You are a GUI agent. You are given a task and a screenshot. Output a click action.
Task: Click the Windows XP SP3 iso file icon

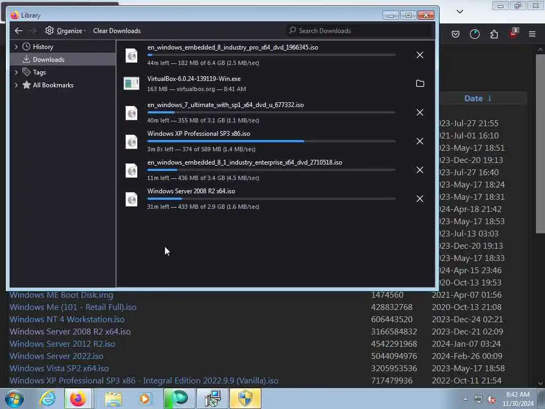131,142
